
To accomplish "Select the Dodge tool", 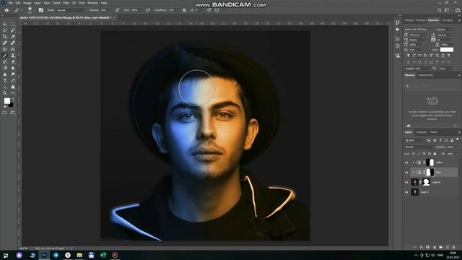I will [x=13, y=74].
